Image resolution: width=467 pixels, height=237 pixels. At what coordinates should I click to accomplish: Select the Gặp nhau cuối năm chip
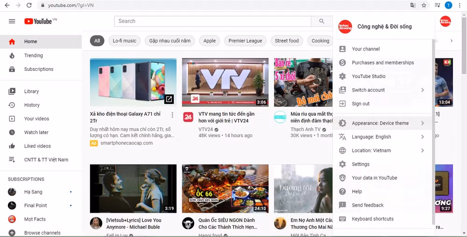click(170, 41)
